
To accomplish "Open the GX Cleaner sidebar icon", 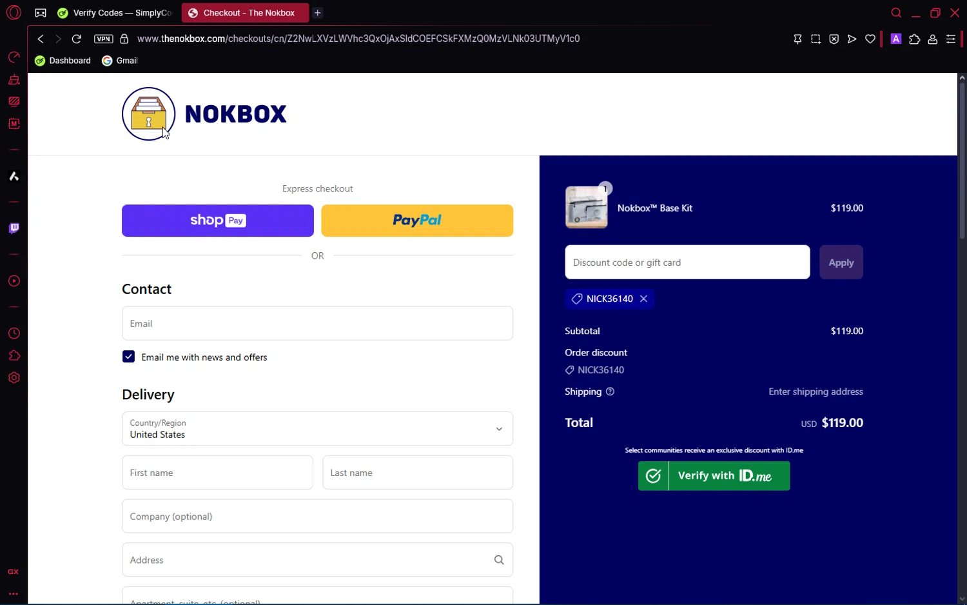I will (x=14, y=80).
